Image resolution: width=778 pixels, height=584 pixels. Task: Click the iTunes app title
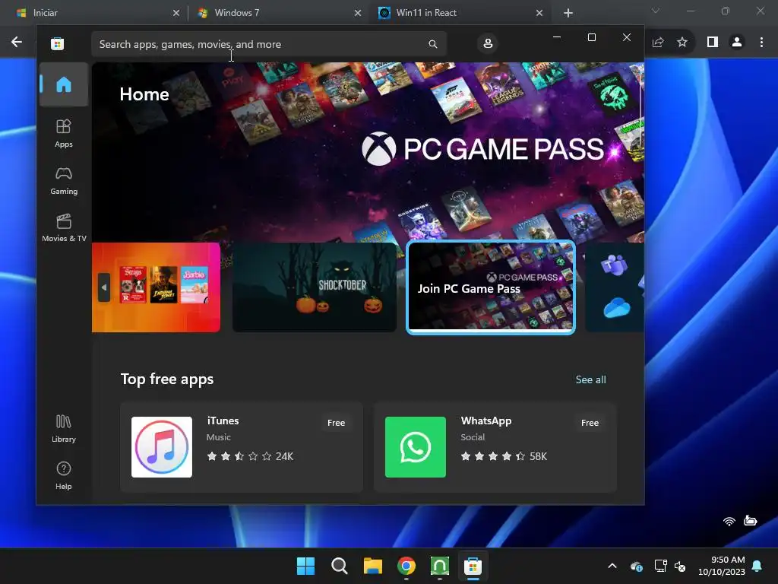(223, 421)
